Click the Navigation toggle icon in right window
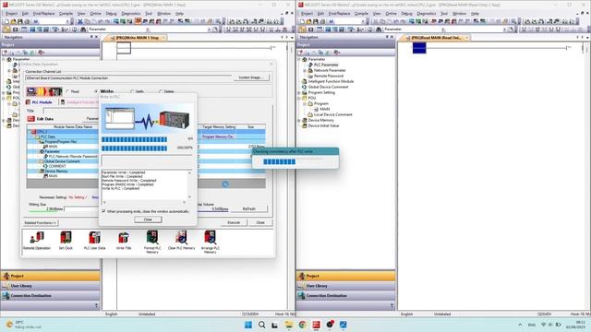The width and height of the screenshot is (591, 332). pyautogui.click(x=302, y=29)
